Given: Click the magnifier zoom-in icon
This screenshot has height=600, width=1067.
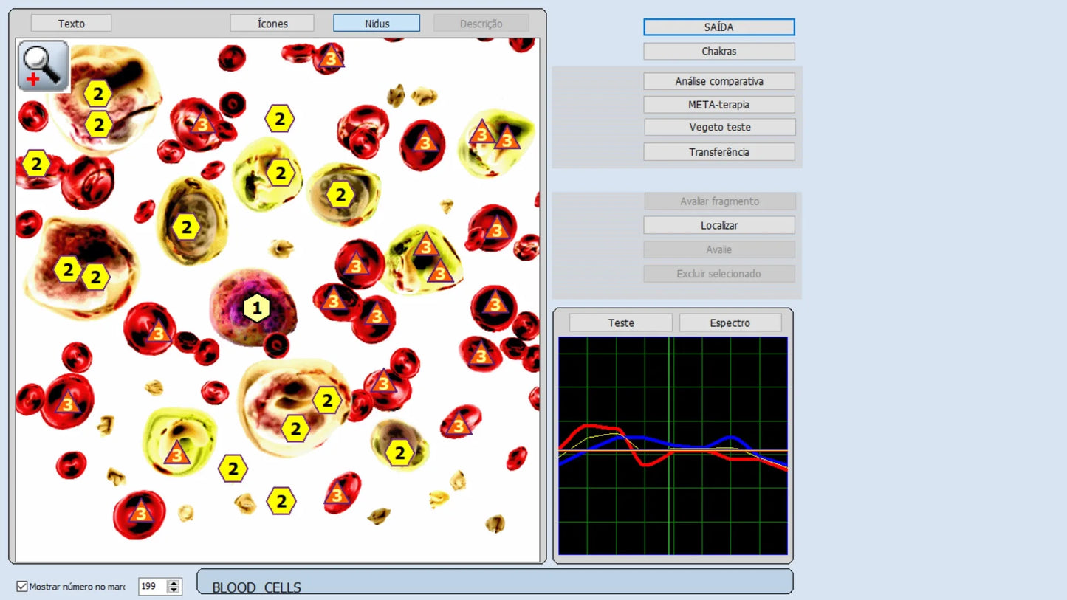Looking at the screenshot, I should point(44,66).
